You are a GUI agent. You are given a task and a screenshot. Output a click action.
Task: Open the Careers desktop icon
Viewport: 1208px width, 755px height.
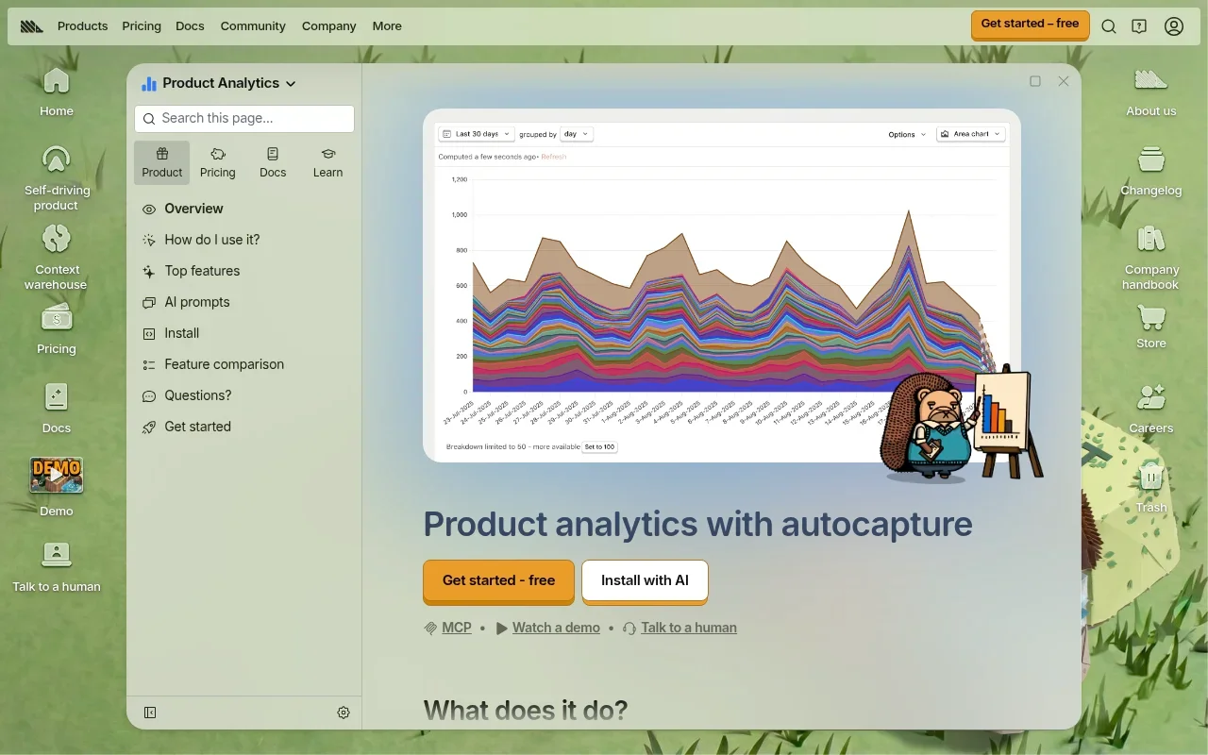[1151, 409]
